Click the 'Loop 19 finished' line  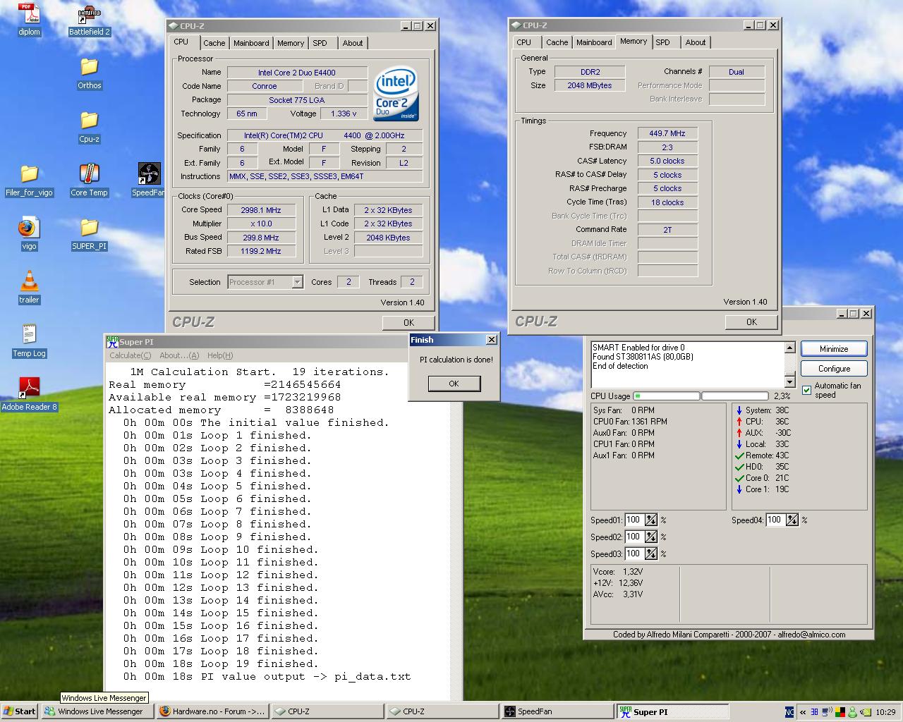pyautogui.click(x=220, y=664)
